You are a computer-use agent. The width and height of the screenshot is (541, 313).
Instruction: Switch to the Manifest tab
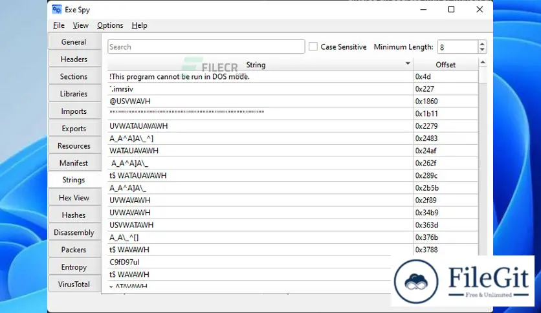tap(74, 163)
